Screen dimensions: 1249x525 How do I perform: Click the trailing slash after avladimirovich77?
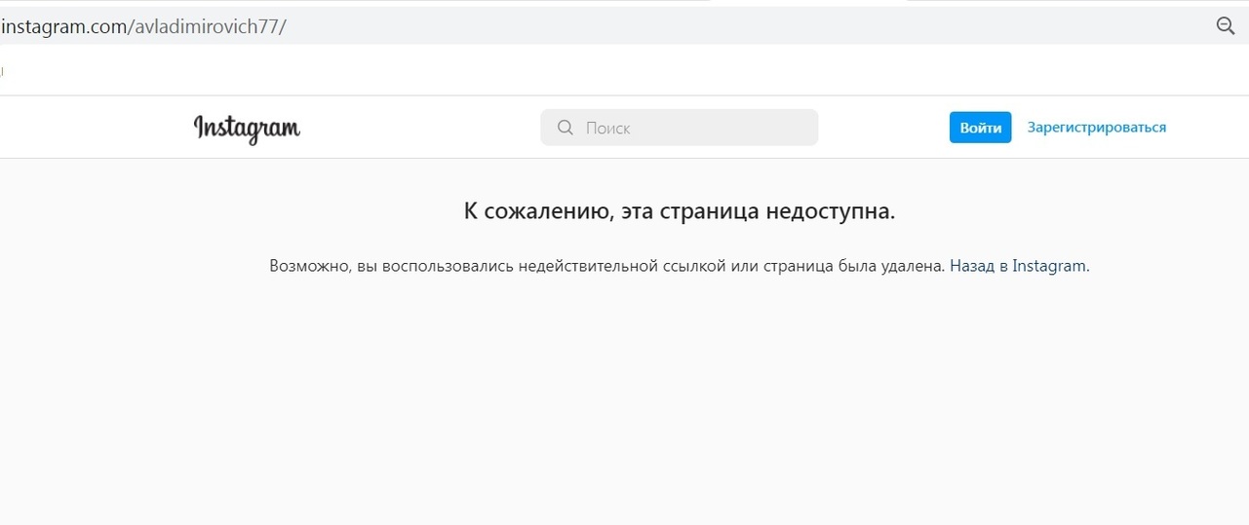pos(284,26)
